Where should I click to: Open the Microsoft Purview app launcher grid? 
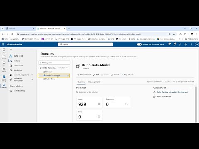tap(2, 44)
